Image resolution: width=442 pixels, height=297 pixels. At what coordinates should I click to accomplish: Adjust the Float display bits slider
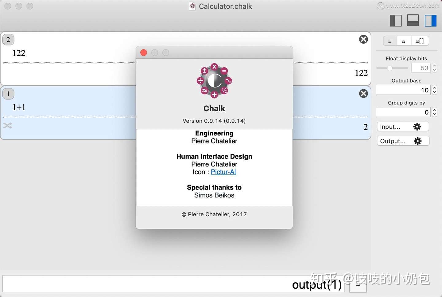392,68
